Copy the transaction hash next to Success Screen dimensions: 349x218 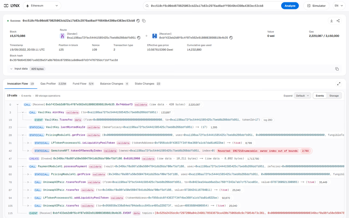point(144,21)
